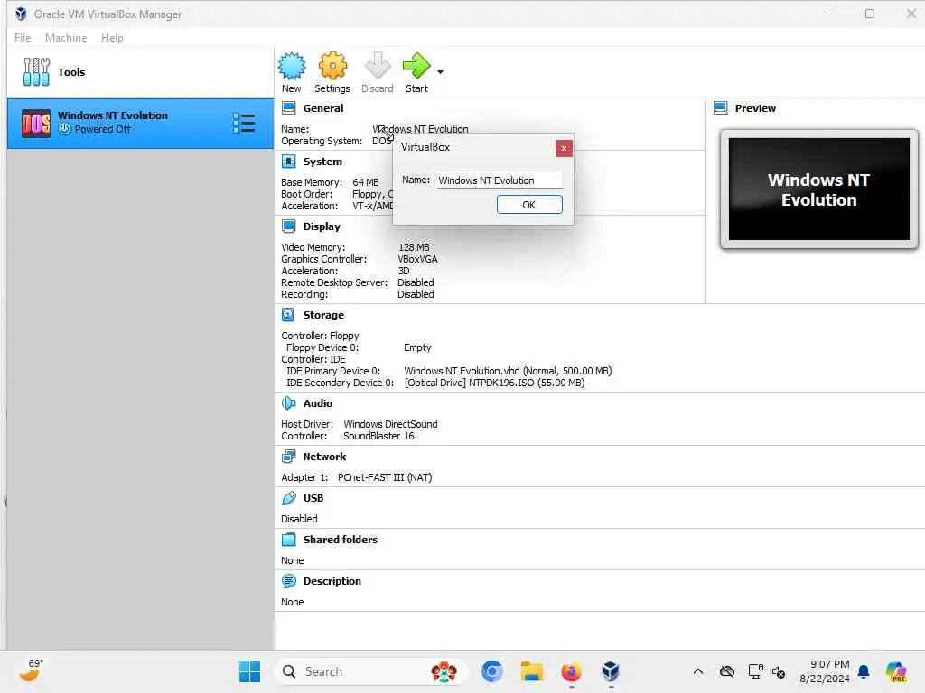The height and width of the screenshot is (693, 925).
Task: Open the Copilot preview icon in taskbar
Action: tap(896, 671)
